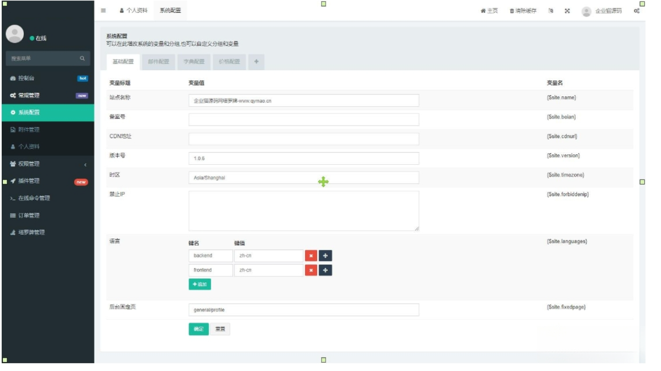Click inside the 禁止IP textarea
Image resolution: width=661 pixels, height=371 pixels.
303,211
